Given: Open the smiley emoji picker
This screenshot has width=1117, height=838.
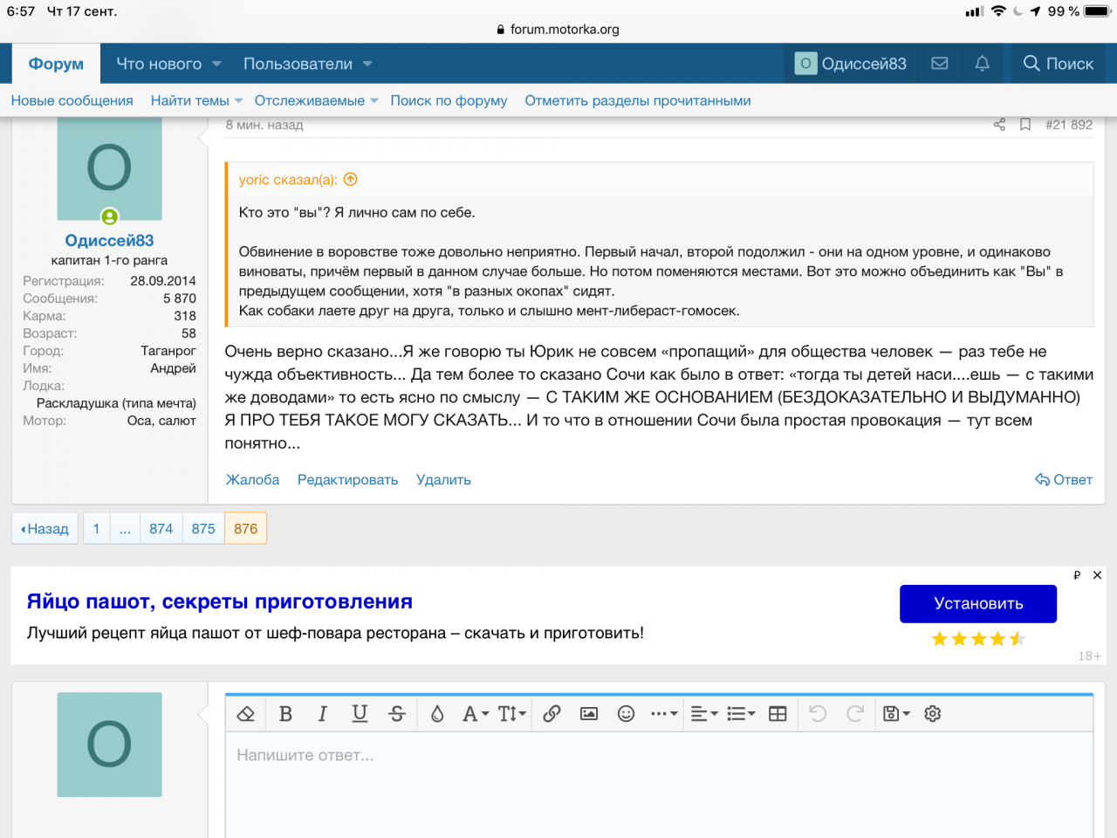Looking at the screenshot, I should click(x=626, y=714).
